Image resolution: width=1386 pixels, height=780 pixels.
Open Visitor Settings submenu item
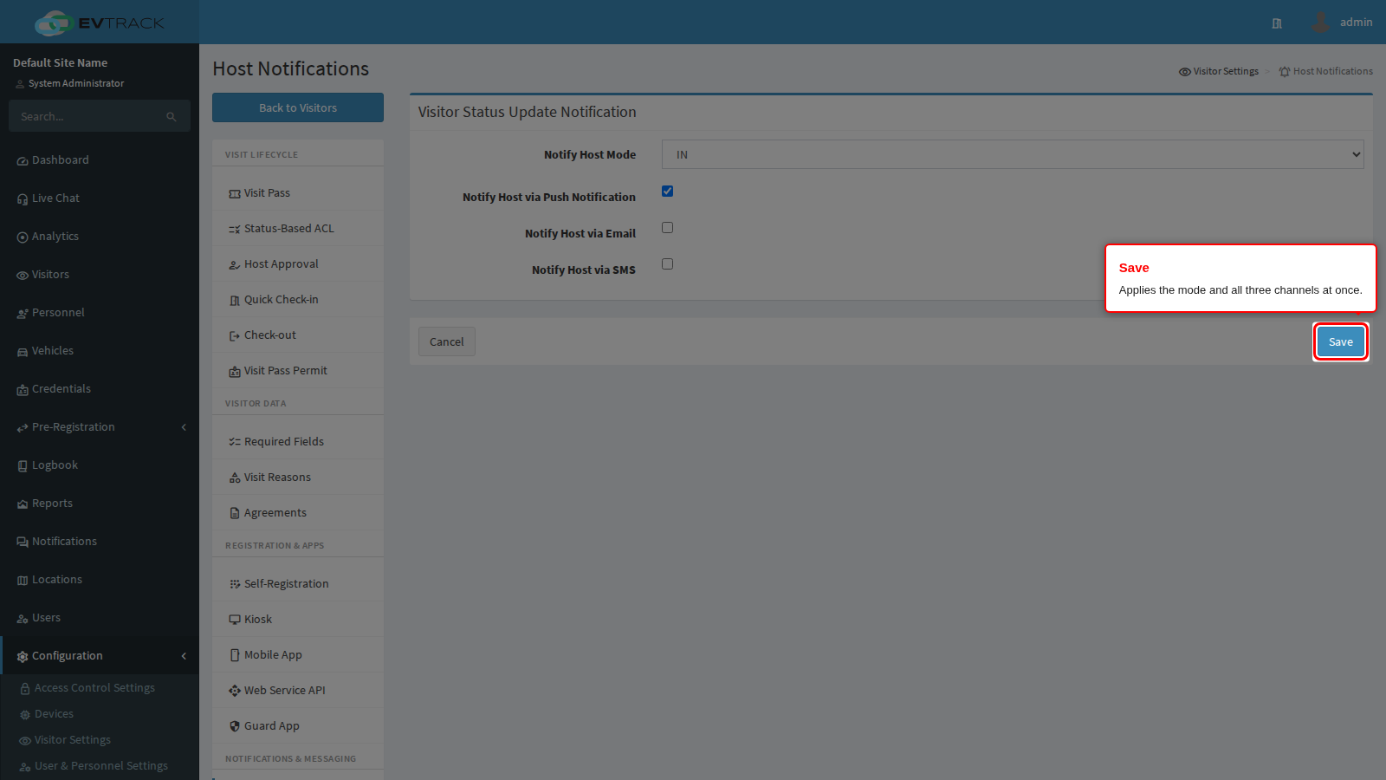point(73,739)
